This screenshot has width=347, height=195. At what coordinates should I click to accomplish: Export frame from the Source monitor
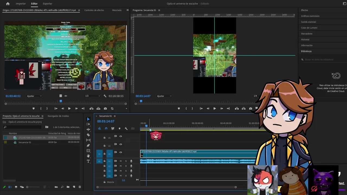tap(105, 109)
